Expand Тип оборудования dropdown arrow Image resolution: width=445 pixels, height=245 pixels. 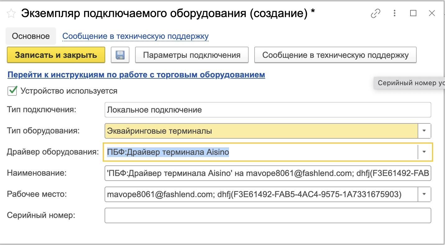(424, 131)
